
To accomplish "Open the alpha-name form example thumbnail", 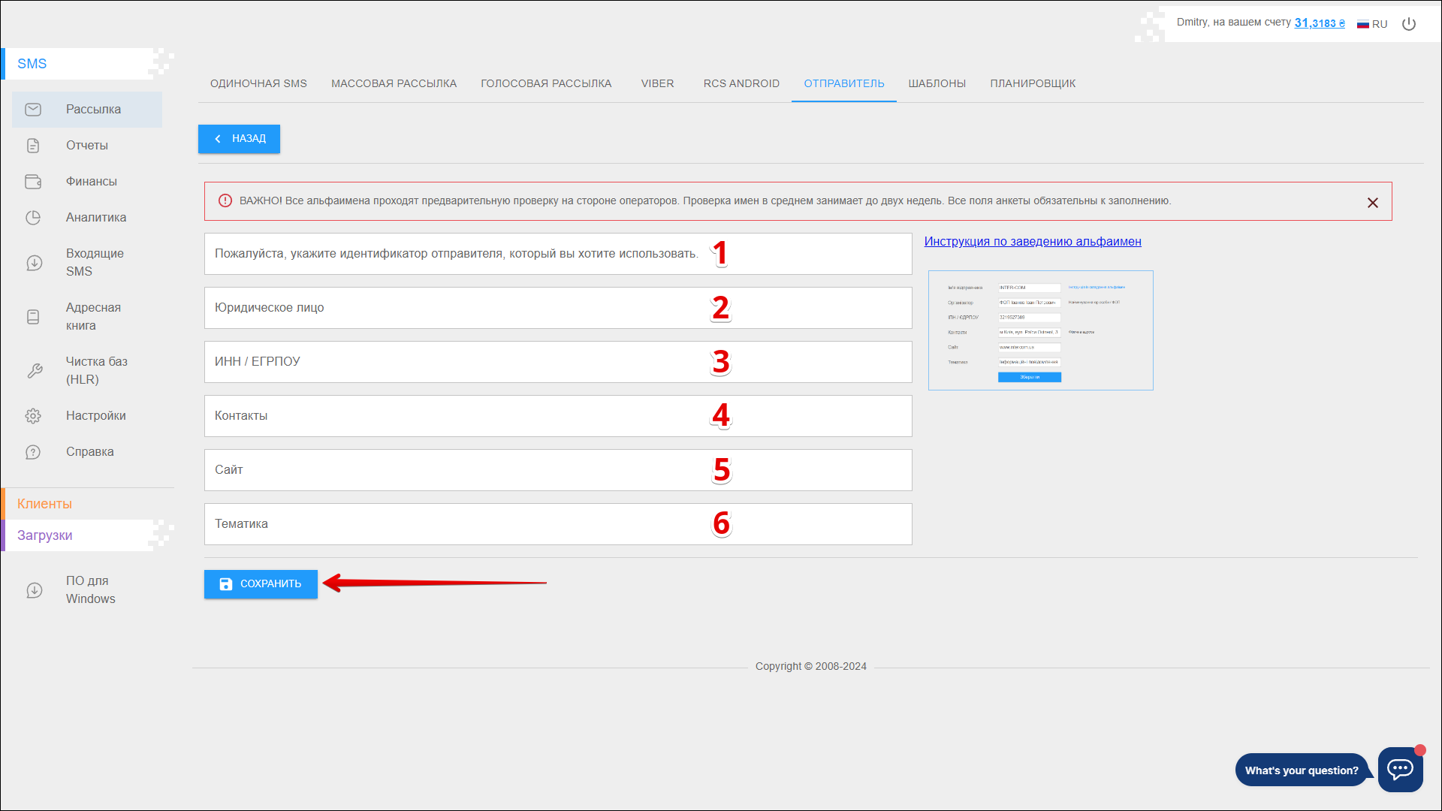I will [1040, 330].
